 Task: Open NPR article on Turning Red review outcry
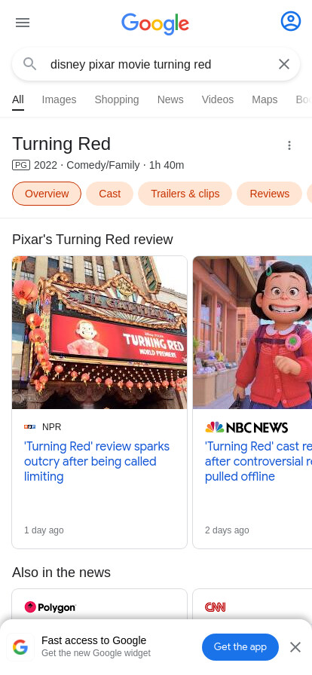[x=97, y=462]
